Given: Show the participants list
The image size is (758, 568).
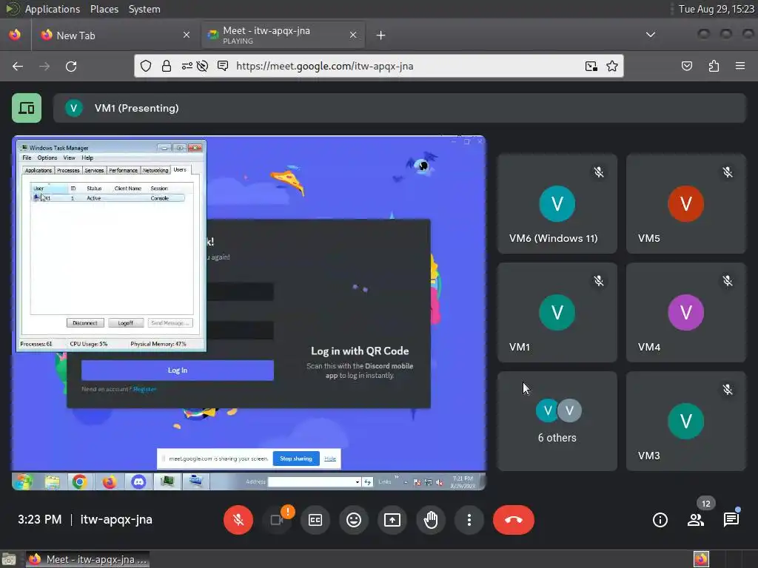Looking at the screenshot, I should point(696,520).
